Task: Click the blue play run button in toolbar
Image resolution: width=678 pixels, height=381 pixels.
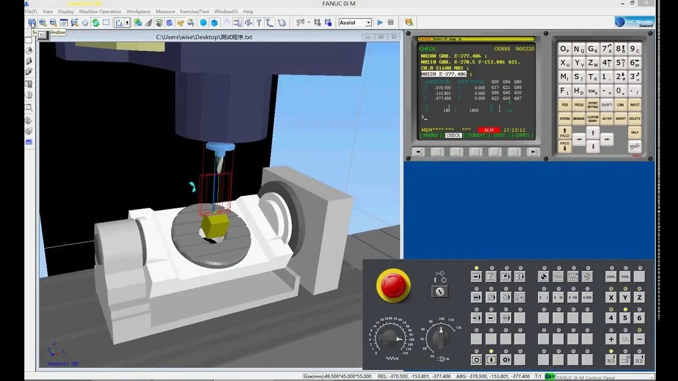Action: pos(380,23)
